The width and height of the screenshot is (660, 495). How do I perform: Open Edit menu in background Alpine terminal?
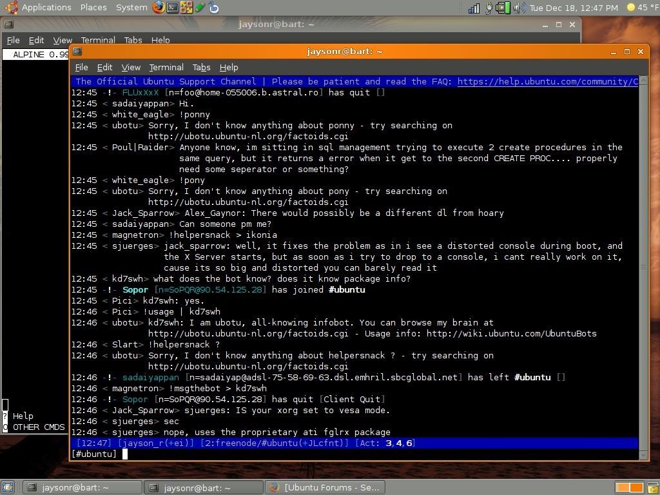tap(36, 40)
